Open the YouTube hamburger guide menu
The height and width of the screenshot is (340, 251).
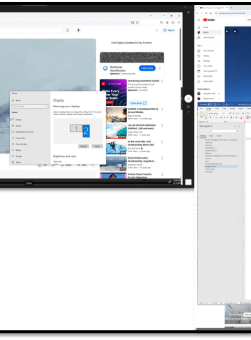tap(199, 20)
